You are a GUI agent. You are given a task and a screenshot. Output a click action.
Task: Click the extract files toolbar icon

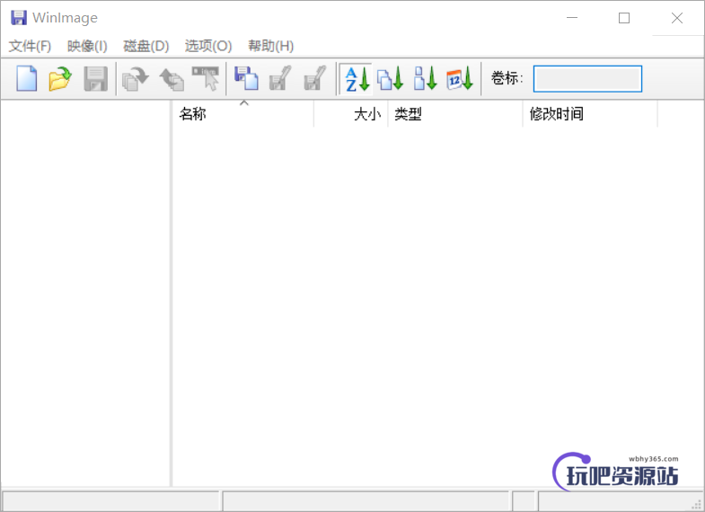click(136, 79)
